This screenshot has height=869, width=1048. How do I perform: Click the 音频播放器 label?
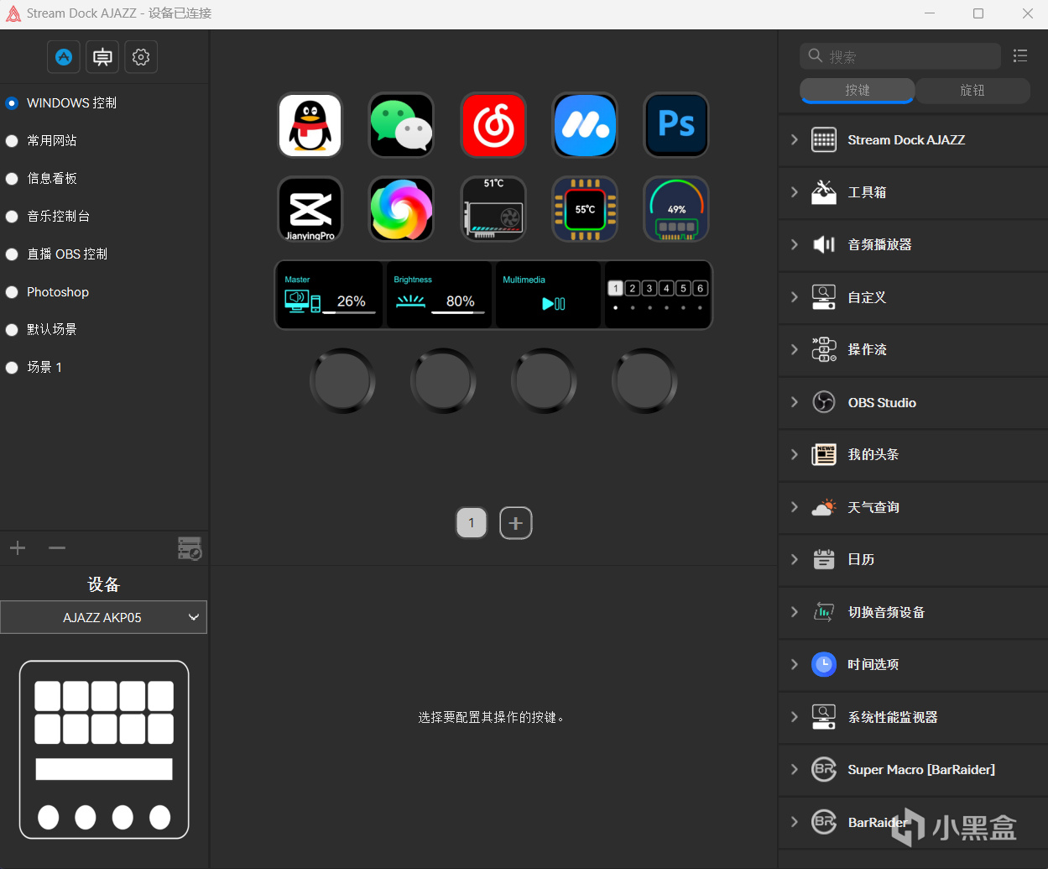pyautogui.click(x=879, y=244)
